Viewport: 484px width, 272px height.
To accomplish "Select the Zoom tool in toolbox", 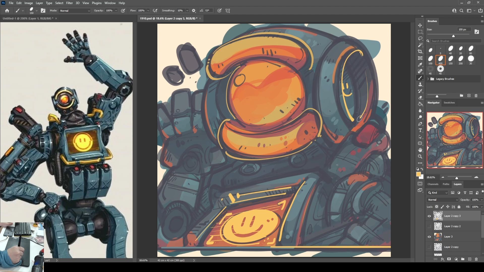I will point(420,157).
